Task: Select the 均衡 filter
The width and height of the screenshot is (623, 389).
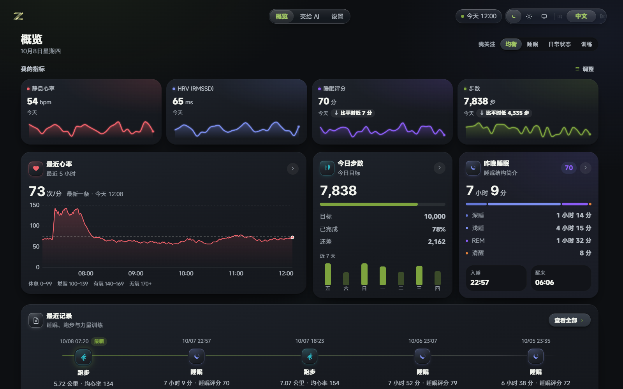Action: tap(511, 44)
